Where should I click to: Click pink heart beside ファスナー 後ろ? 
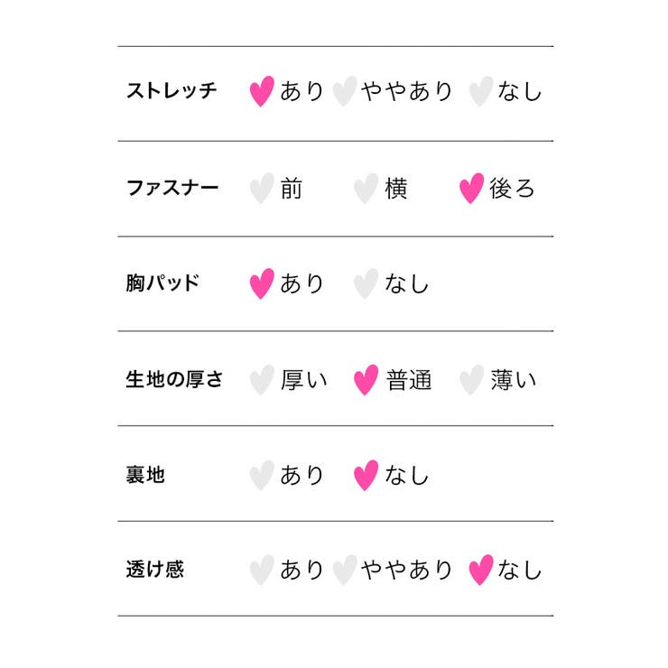(x=471, y=189)
